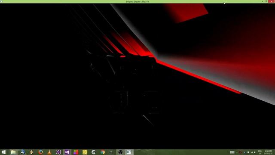Launch Google Chrome from the taskbar

point(103,152)
